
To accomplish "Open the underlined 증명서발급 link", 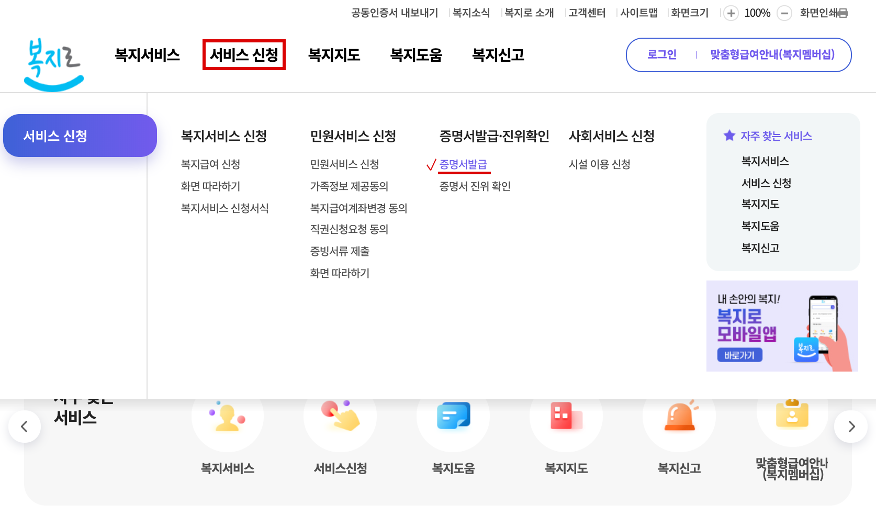I will (x=464, y=164).
